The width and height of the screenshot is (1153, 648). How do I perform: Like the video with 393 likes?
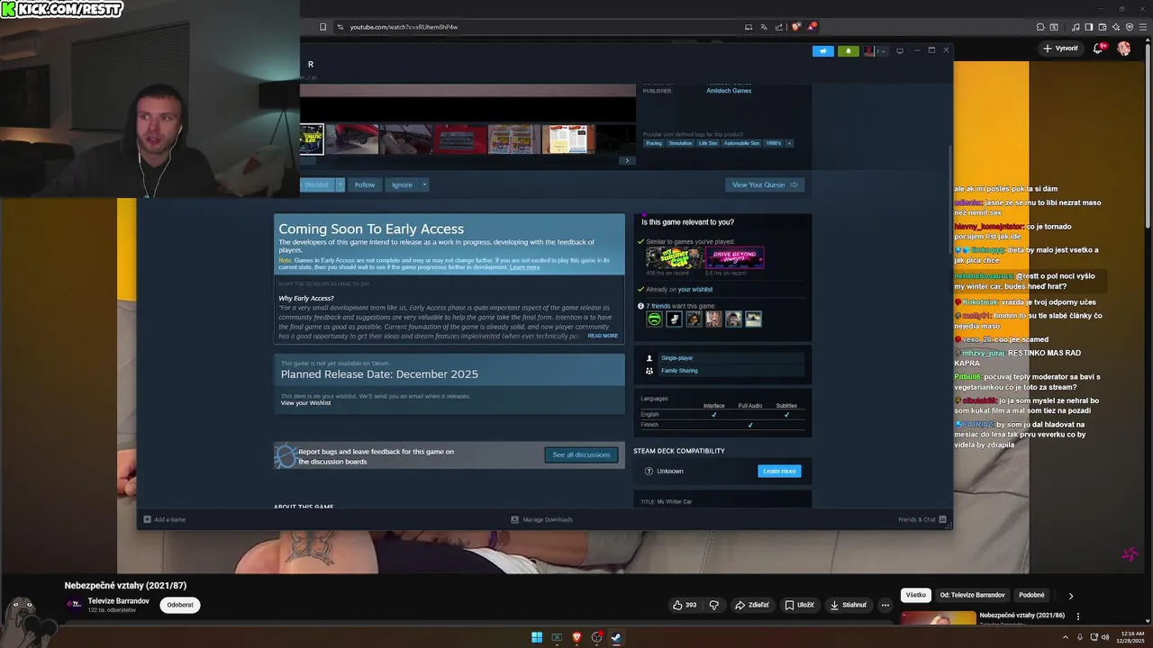[x=685, y=605]
